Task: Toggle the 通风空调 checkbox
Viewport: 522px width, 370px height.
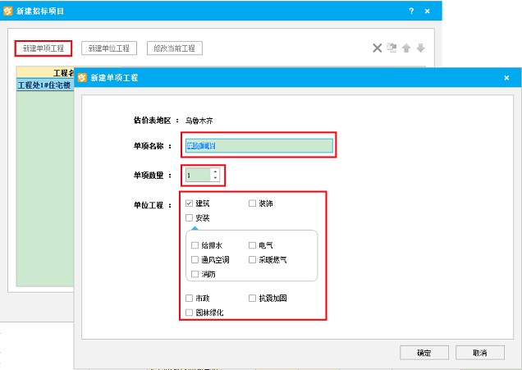Action: (195, 259)
